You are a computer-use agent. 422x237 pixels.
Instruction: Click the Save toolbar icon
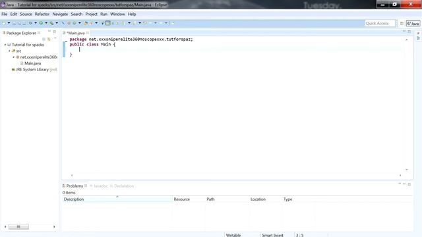(14, 24)
